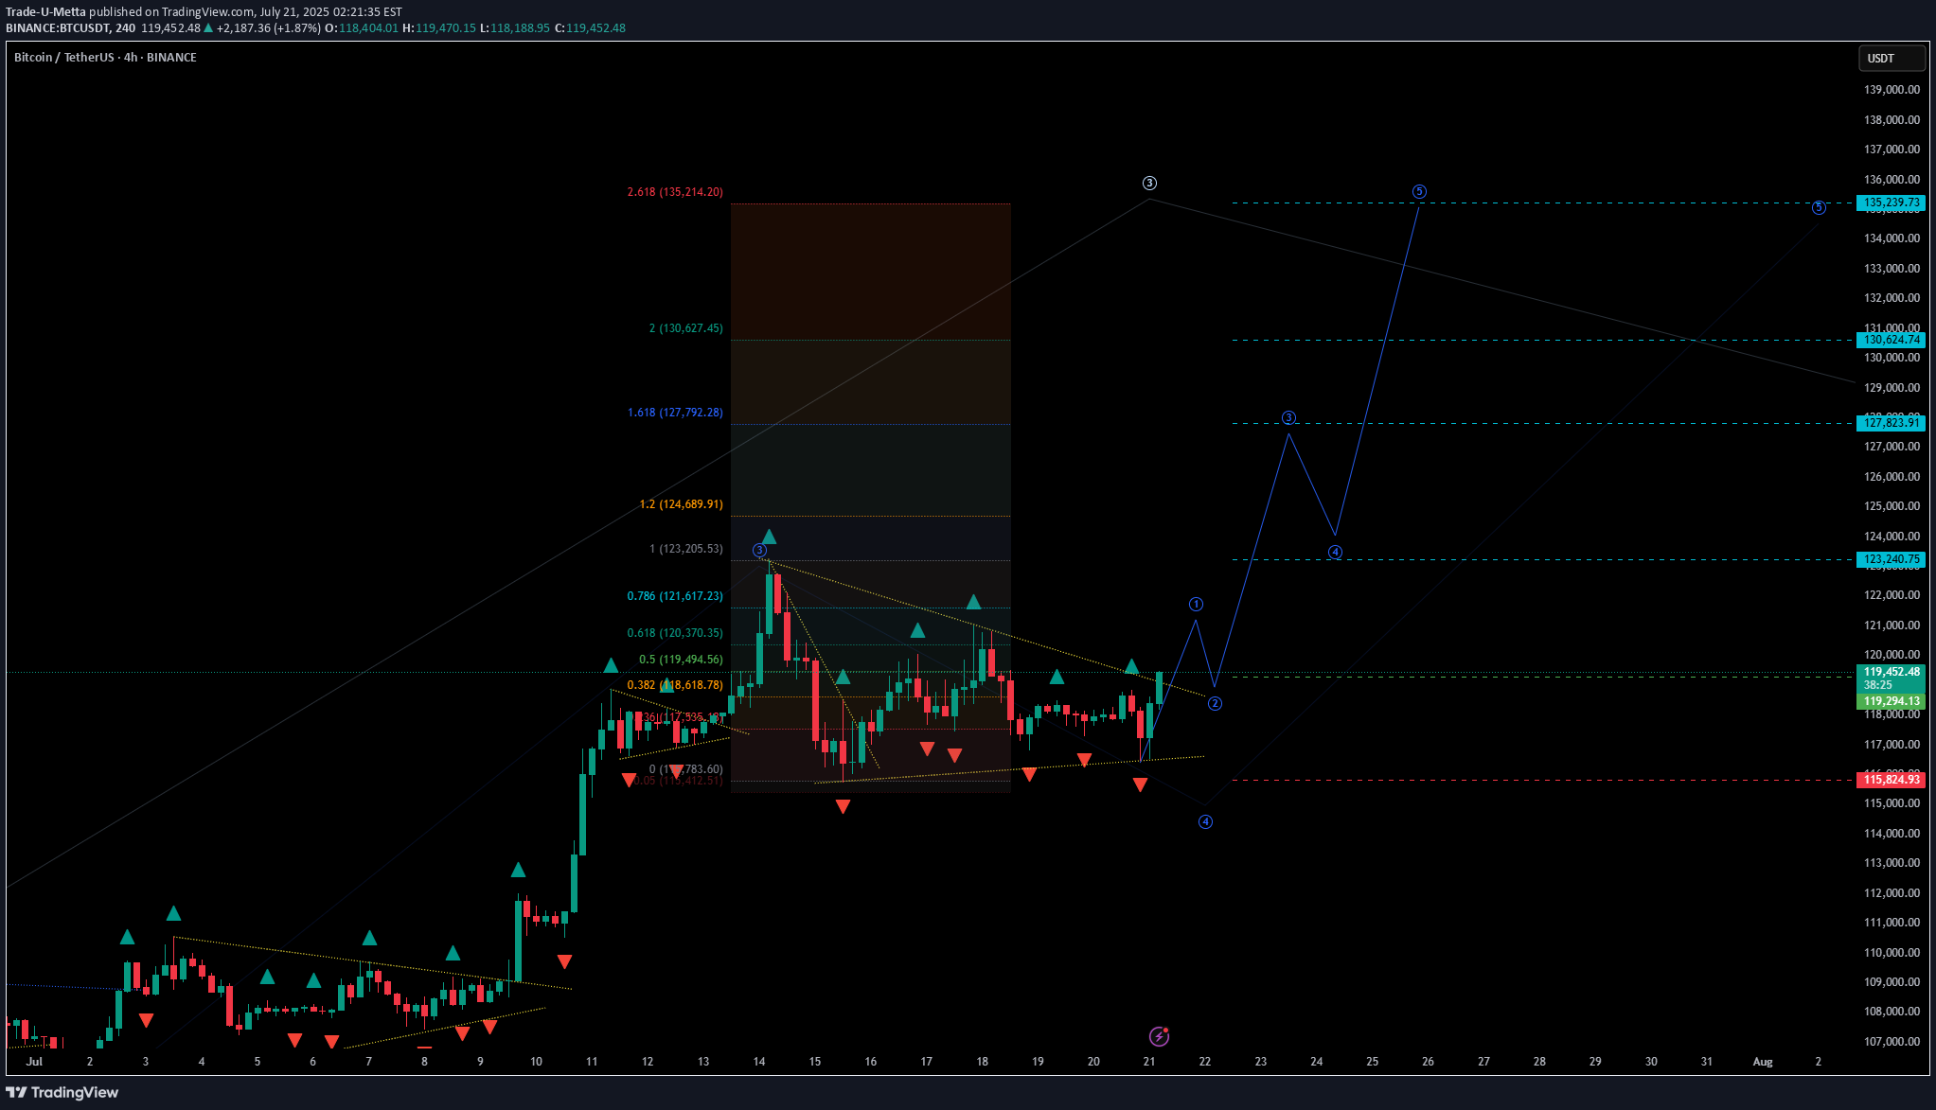Open the USDT currency selector

coord(1891,59)
